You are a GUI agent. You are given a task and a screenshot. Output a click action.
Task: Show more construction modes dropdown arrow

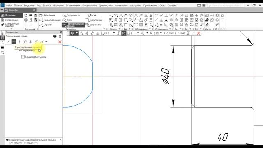46,42
